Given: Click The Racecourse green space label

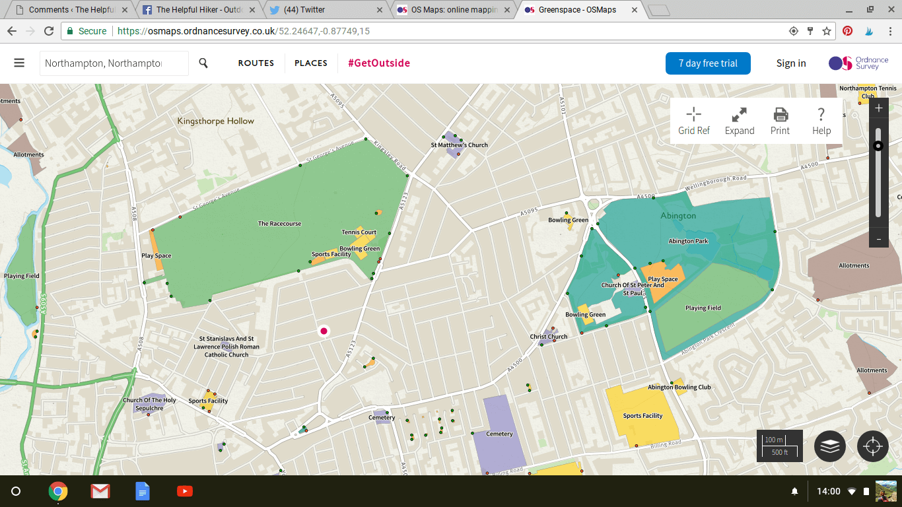Looking at the screenshot, I should (279, 224).
